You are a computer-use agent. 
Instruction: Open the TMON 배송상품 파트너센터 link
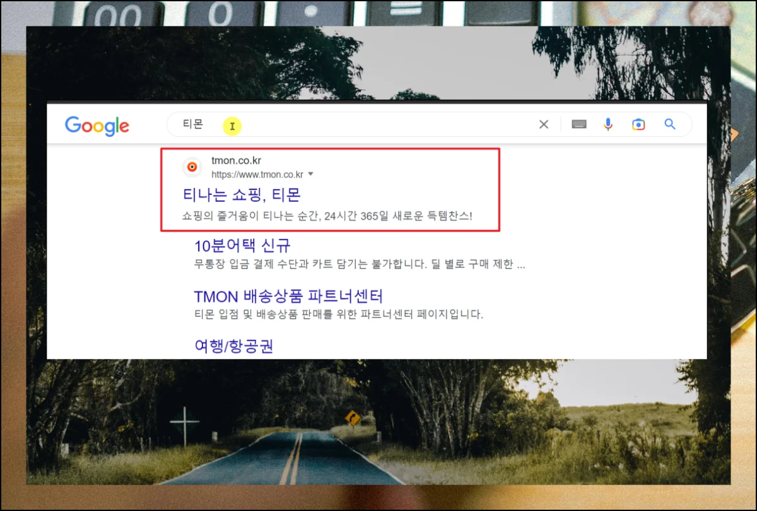(288, 296)
